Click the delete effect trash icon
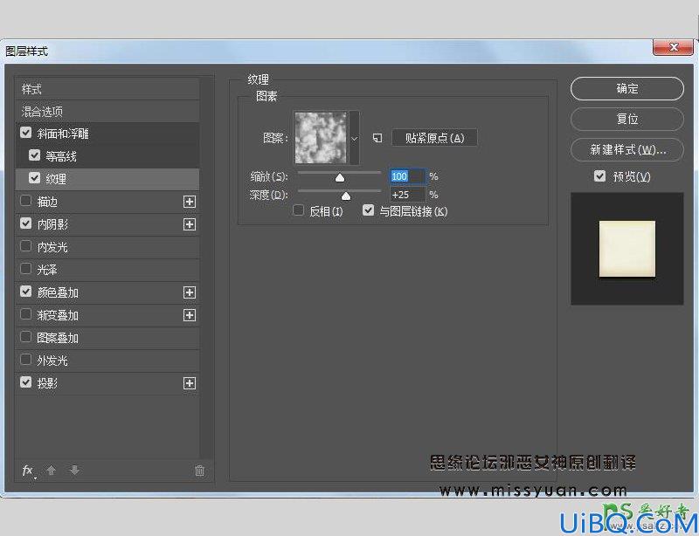This screenshot has height=536, width=699. tap(200, 471)
